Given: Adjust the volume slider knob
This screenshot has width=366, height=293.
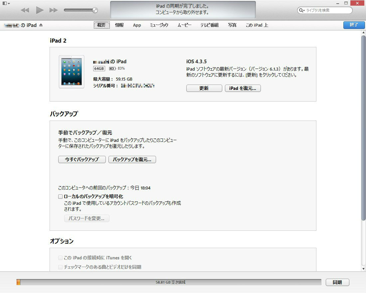Looking at the screenshot, I should (95, 10).
